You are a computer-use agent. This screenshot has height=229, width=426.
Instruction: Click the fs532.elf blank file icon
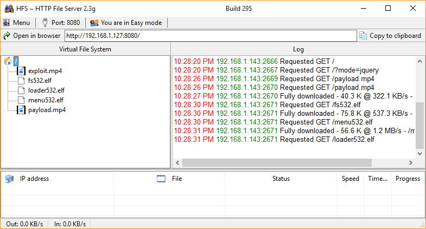tap(21, 81)
